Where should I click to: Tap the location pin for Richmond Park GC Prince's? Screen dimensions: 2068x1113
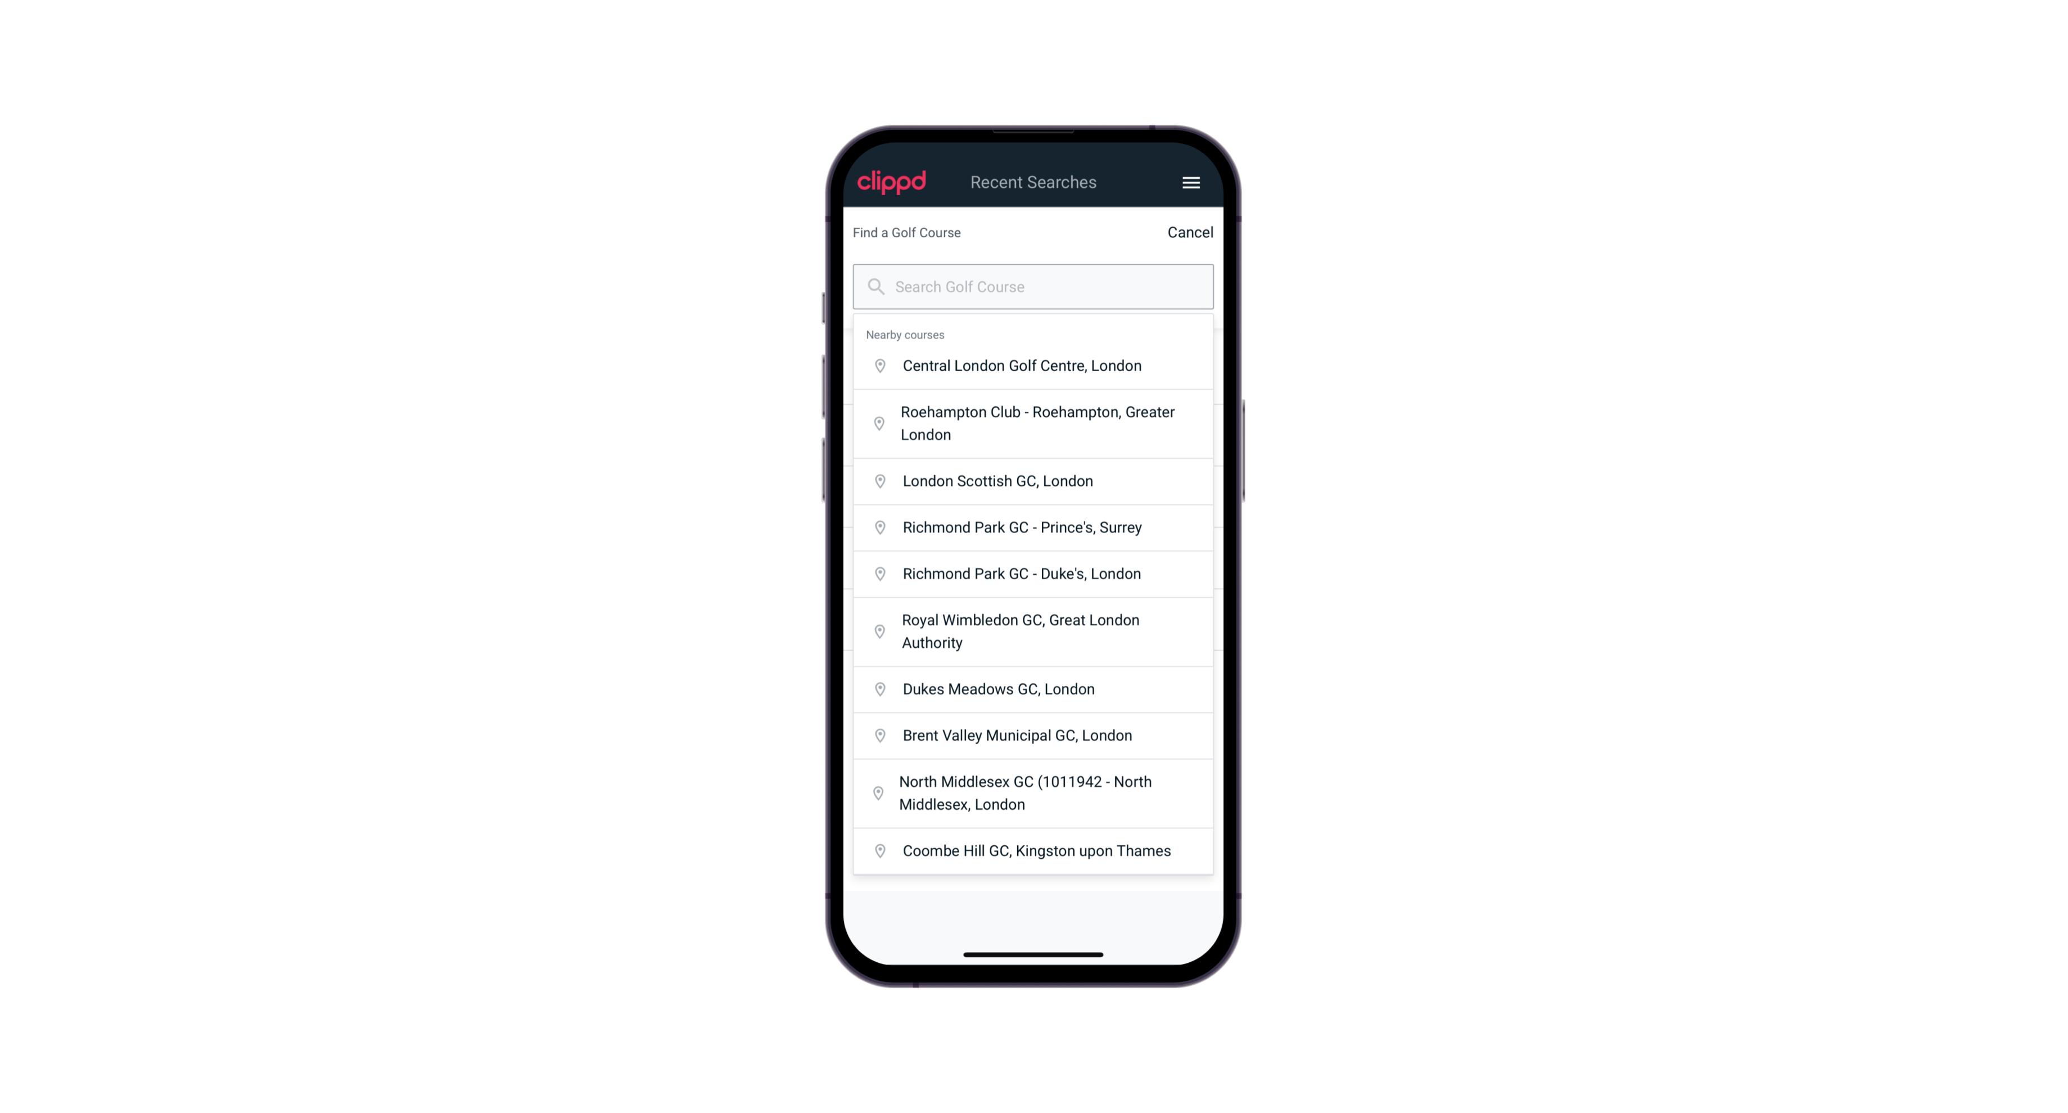pos(879,528)
